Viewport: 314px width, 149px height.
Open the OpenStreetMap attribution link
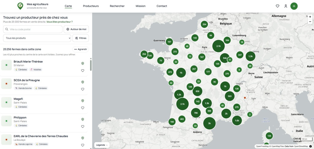click(301, 147)
